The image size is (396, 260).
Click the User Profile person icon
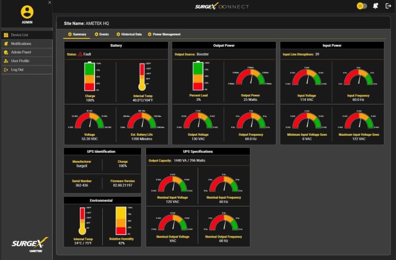click(6, 61)
